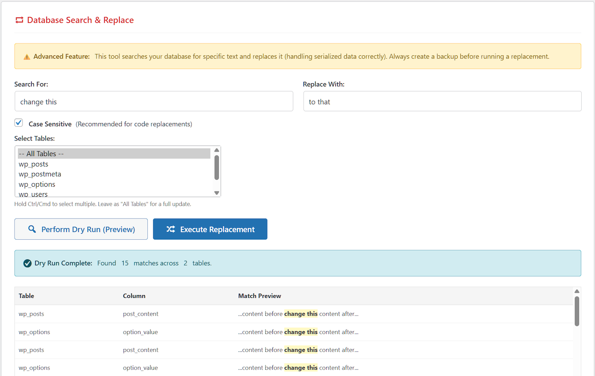The height and width of the screenshot is (376, 595).
Task: Click the down arrow of the tables list scrollbar
Action: [x=216, y=193]
